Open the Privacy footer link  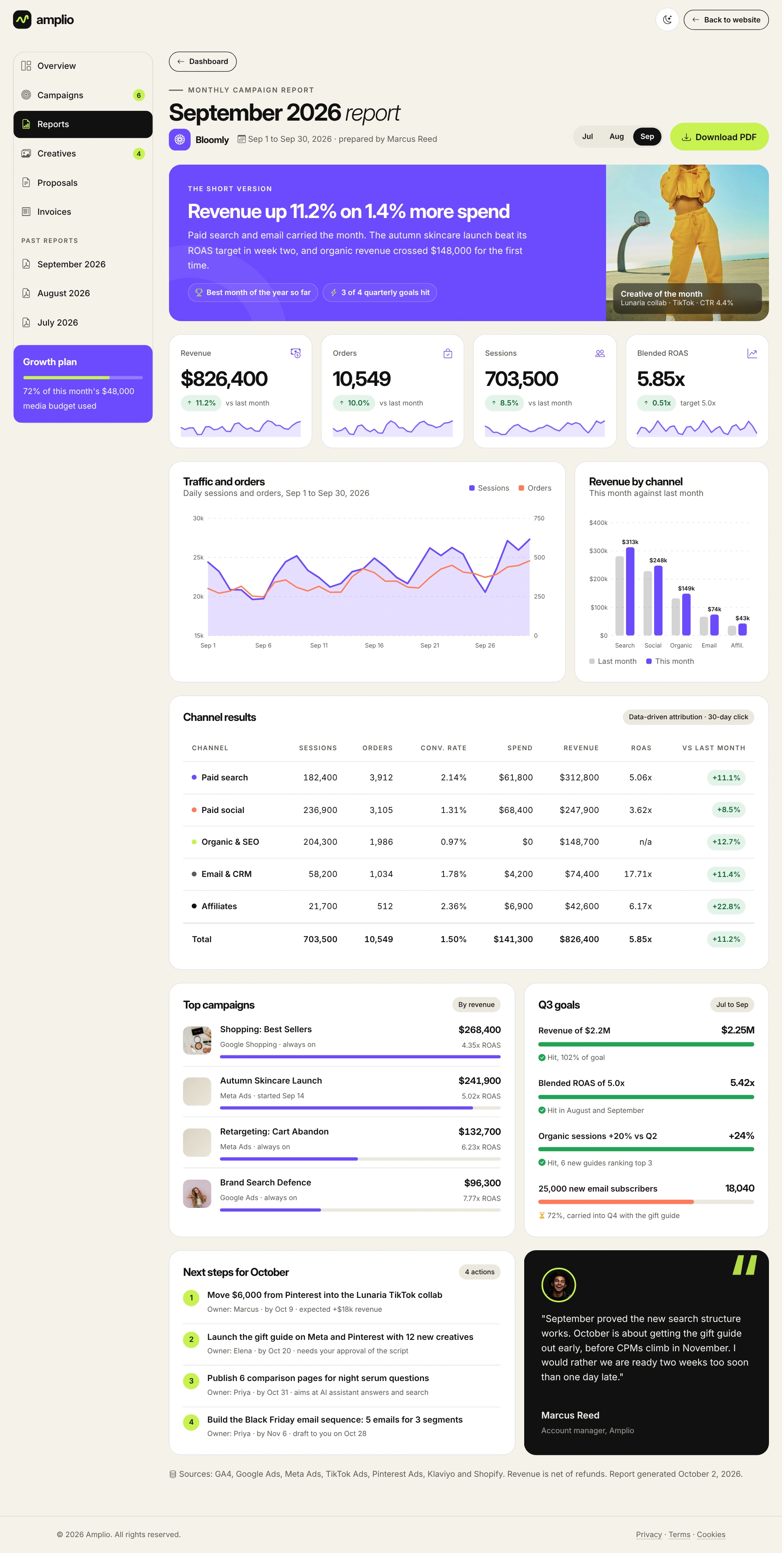click(649, 1534)
